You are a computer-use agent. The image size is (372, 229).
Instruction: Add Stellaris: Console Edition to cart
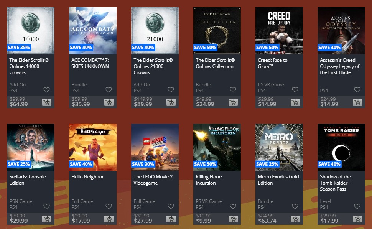(47, 219)
